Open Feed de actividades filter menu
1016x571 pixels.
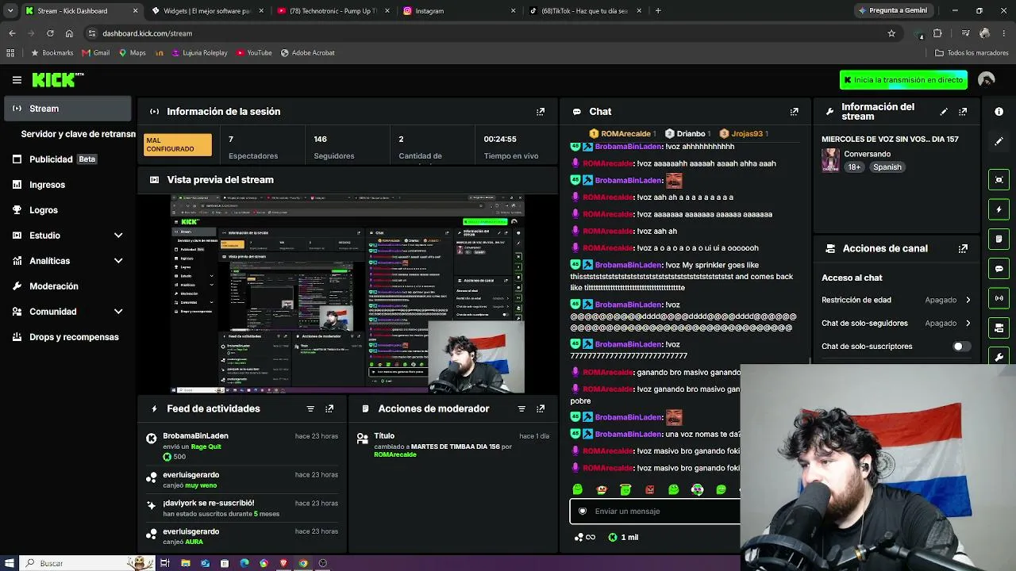click(x=310, y=408)
